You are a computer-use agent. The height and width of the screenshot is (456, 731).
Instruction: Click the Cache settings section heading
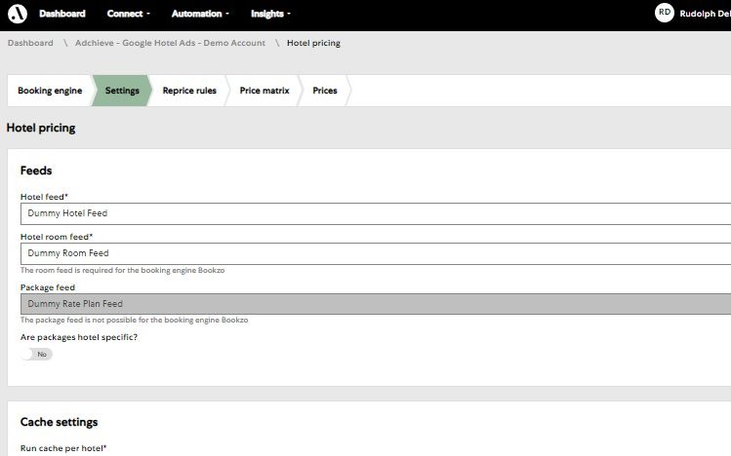pyautogui.click(x=59, y=422)
